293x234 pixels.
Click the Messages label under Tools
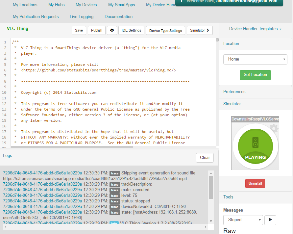233,210
